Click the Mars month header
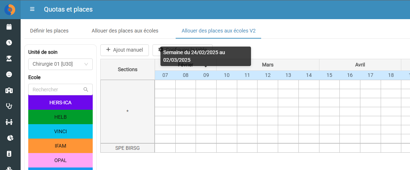 pos(268,65)
